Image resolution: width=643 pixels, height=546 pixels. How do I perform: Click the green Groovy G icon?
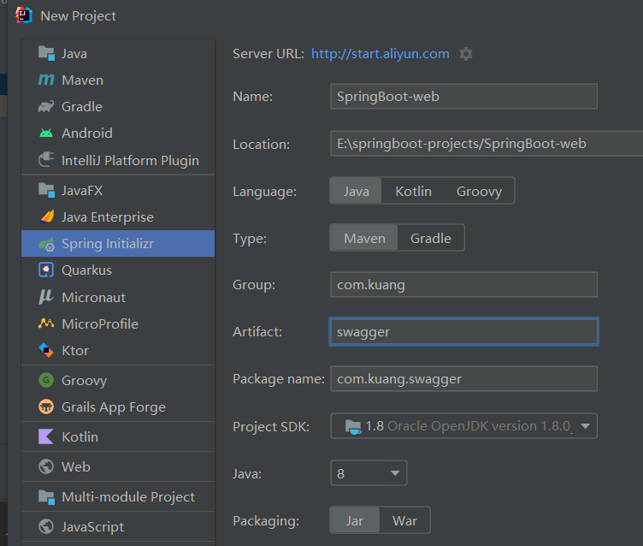point(46,380)
